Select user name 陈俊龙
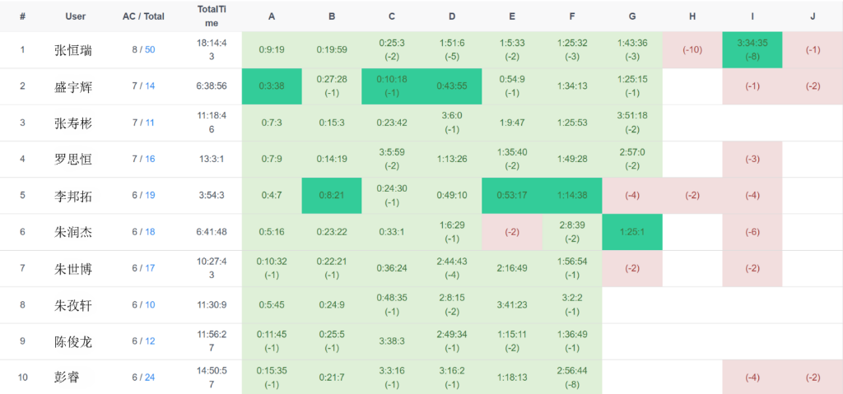 click(73, 341)
